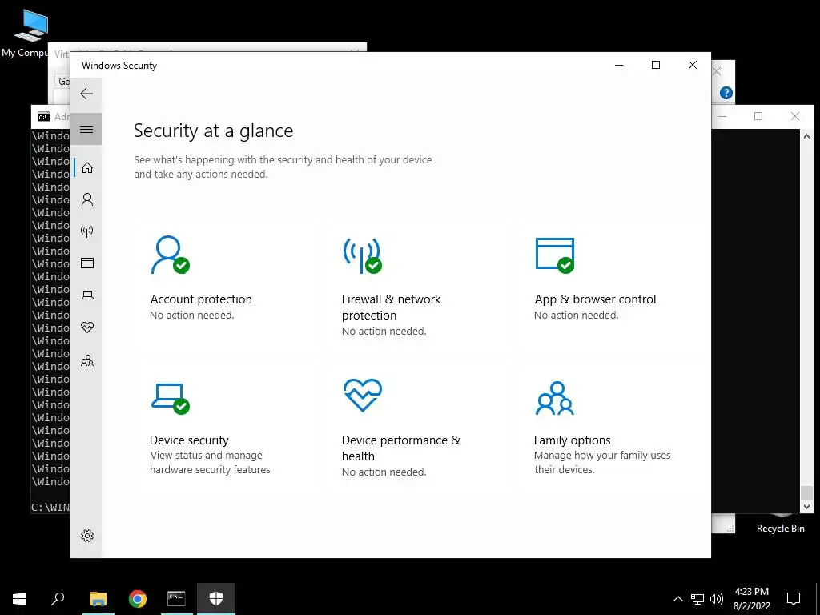820x615 pixels.
Task: Open the App & browser control heading
Action: pyautogui.click(x=595, y=299)
